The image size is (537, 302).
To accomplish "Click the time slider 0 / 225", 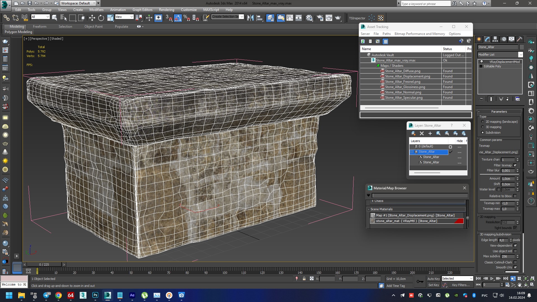I will [x=44, y=264].
